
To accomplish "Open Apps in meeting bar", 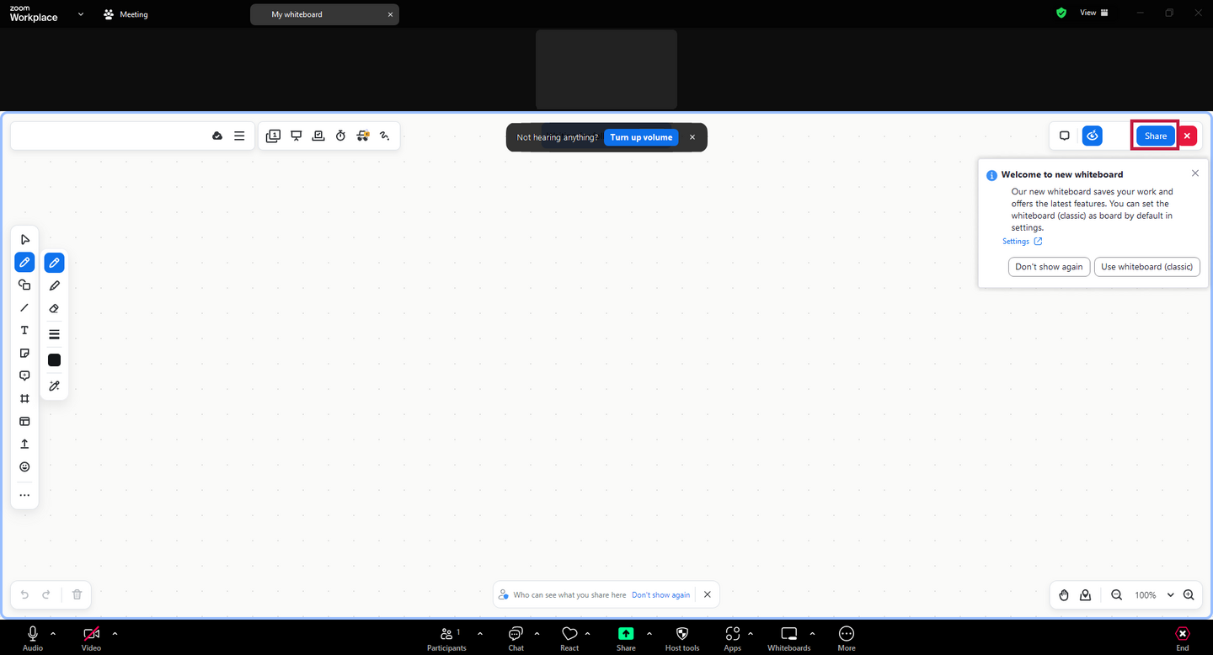I will 732,638.
